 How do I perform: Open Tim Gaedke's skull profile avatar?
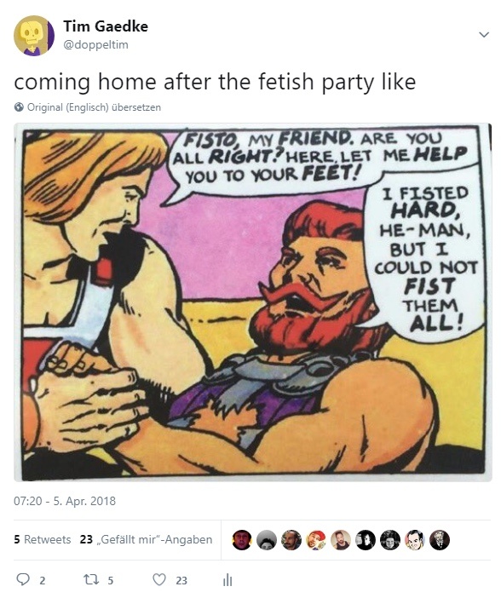point(34,36)
